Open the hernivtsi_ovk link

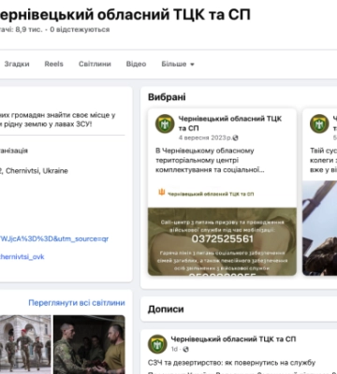[x=22, y=257]
